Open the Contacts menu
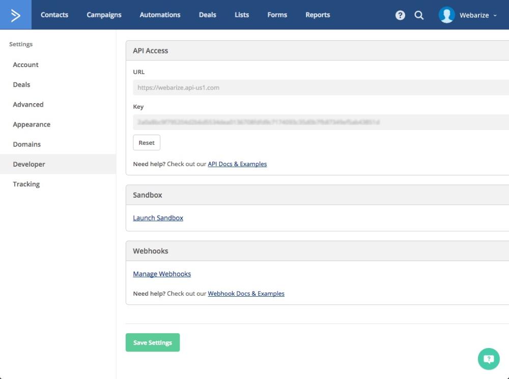This screenshot has height=379, width=509. tap(54, 15)
